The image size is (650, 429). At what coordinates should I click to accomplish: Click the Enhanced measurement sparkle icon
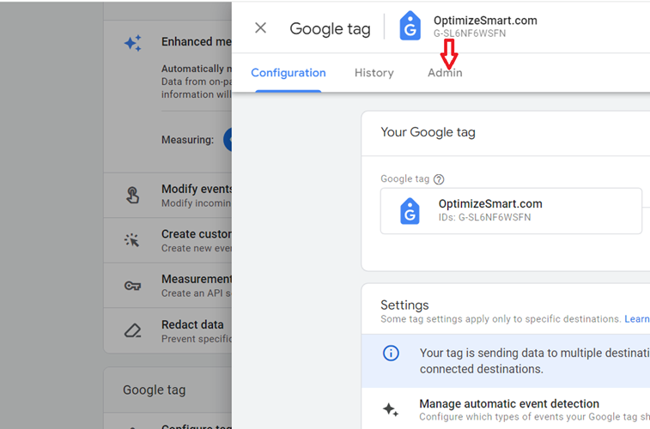tap(132, 43)
